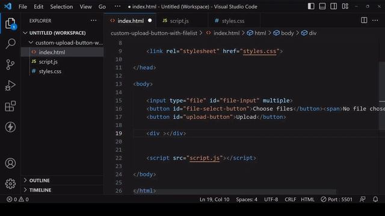Open notifications bell

[375, 199]
